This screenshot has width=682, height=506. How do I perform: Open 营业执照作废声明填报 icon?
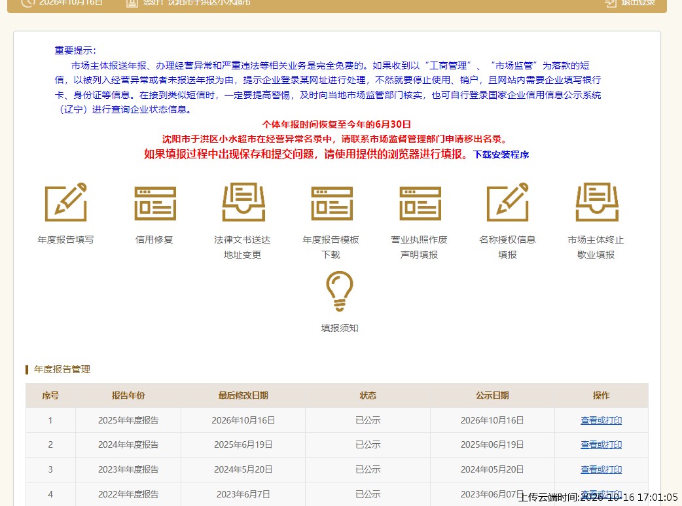[x=420, y=203]
